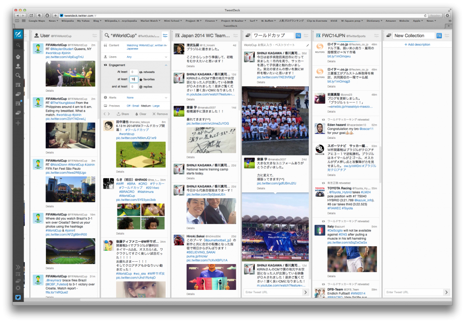Click the tweetdeck.twitter.com address bar

point(243,15)
